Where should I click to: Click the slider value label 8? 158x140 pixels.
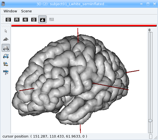[x=149, y=30]
